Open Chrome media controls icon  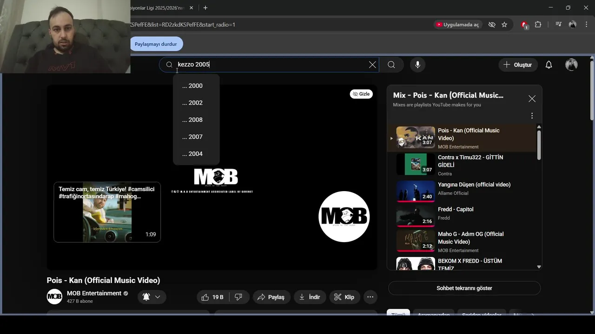pyautogui.click(x=559, y=25)
